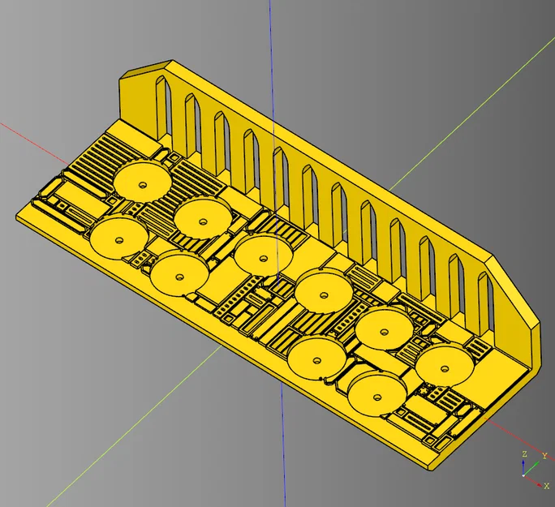The height and width of the screenshot is (507, 555).
Task: Select the chamfered top-left corner of back wall
Action: [145, 68]
